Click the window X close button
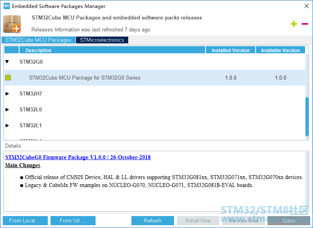The image size is (313, 228). click(307, 6)
